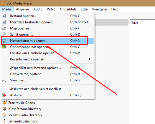Click the broadcast icon beside Streamen
The width and height of the screenshot is (155, 124).
tap(4, 80)
